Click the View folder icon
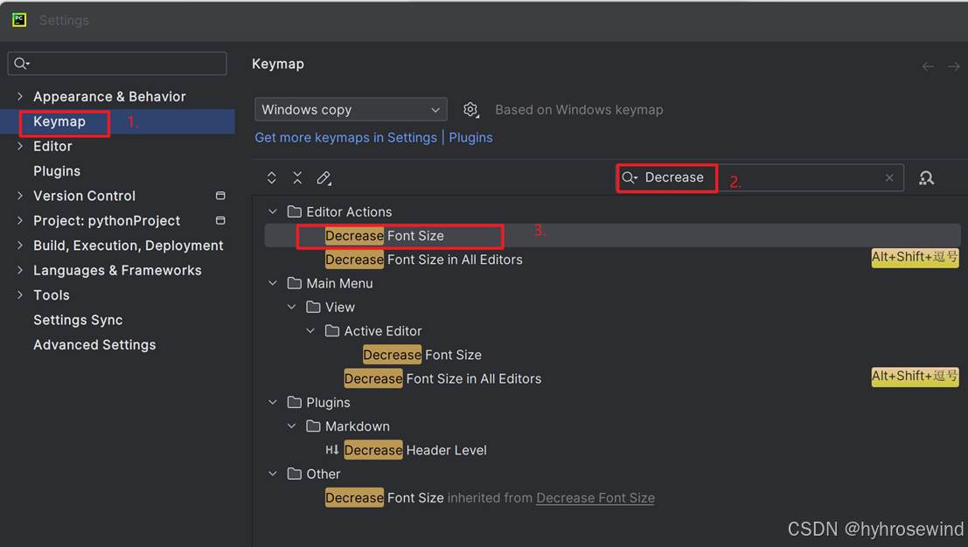Screen dimensions: 968x547 point(314,307)
